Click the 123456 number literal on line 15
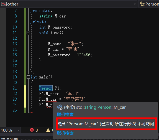Image resolution: width=159 pixels, height=140 pixels. pyautogui.click(x=84, y=55)
